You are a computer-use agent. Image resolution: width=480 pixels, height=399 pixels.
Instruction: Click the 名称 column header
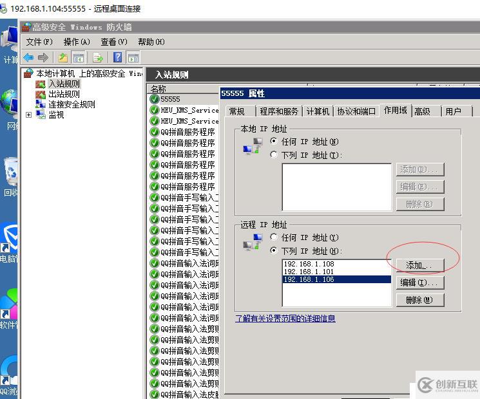pyautogui.click(x=184, y=89)
